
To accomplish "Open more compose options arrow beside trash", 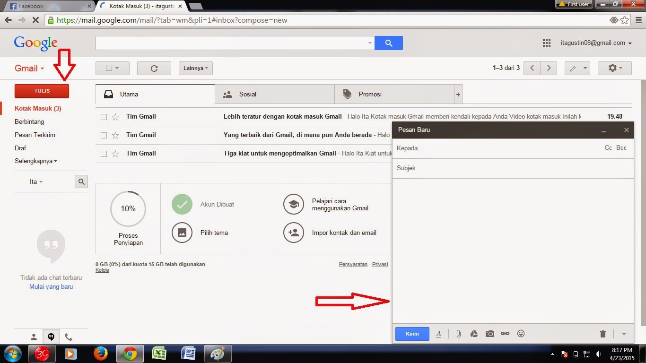I will pyautogui.click(x=624, y=334).
